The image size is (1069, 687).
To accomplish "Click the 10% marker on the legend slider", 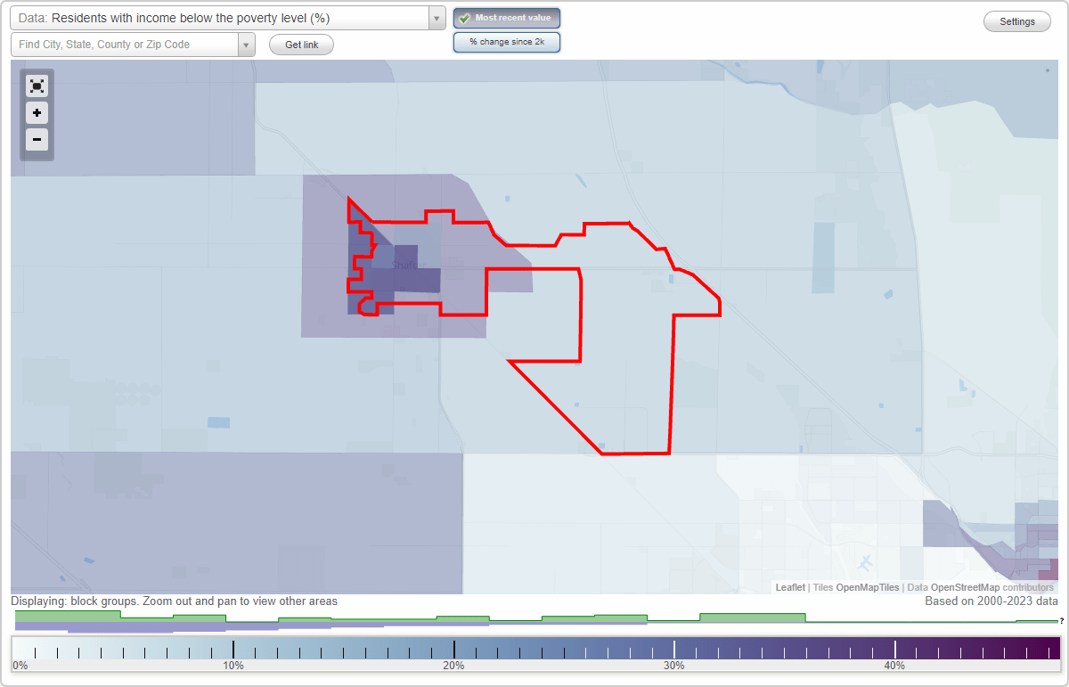I will 233,650.
